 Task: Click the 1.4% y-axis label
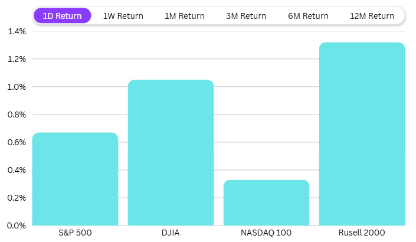[x=17, y=31]
